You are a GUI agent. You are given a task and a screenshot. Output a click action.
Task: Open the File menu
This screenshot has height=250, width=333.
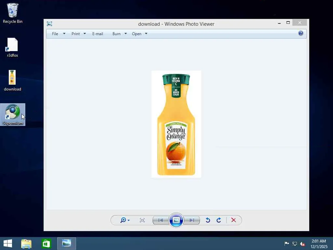tap(55, 34)
